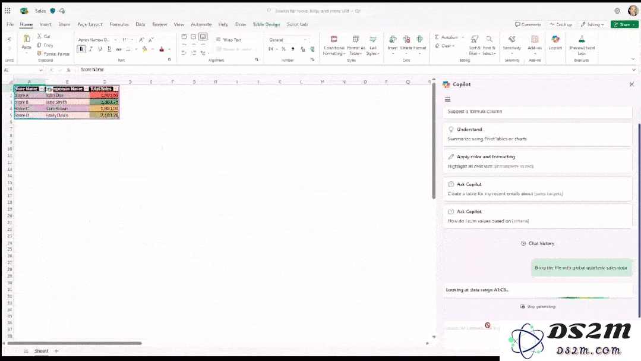Switch to the Insert tab

45,24
